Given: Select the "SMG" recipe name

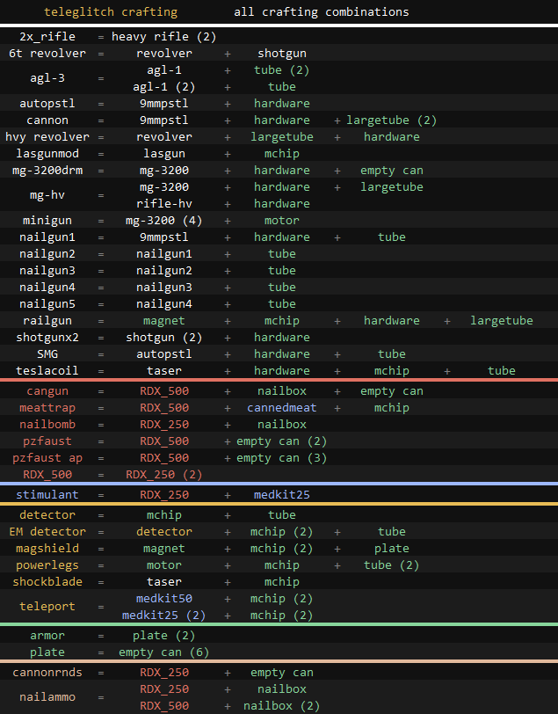Looking at the screenshot, I should pos(47,353).
